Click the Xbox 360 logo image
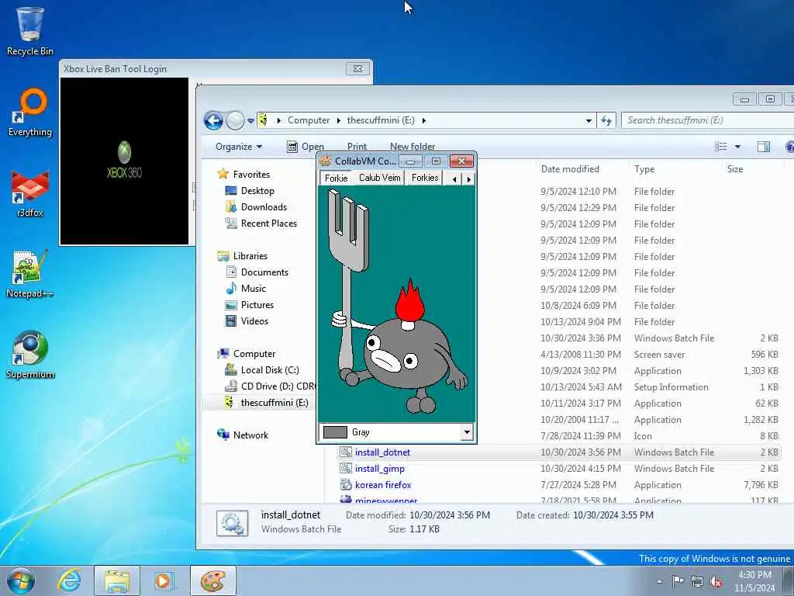 tap(125, 160)
